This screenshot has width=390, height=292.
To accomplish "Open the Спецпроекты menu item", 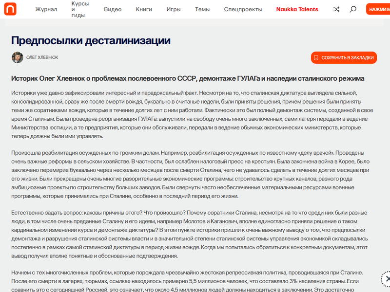I will point(243,9).
